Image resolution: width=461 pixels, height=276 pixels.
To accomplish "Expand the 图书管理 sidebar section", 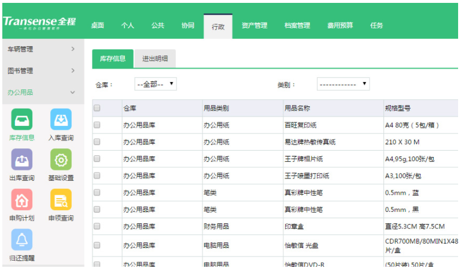I will (43, 71).
